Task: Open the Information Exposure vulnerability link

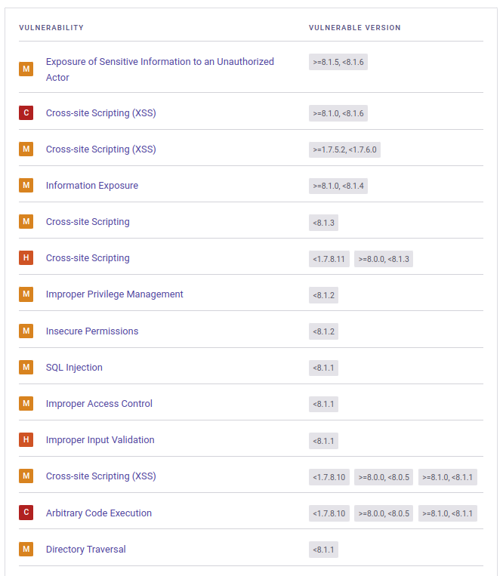Action: point(92,186)
